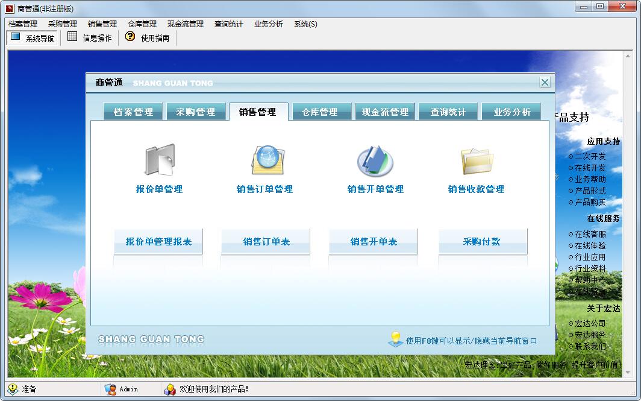Open the 使用指南 help icon
Screen dimensions: 641x401
point(130,37)
